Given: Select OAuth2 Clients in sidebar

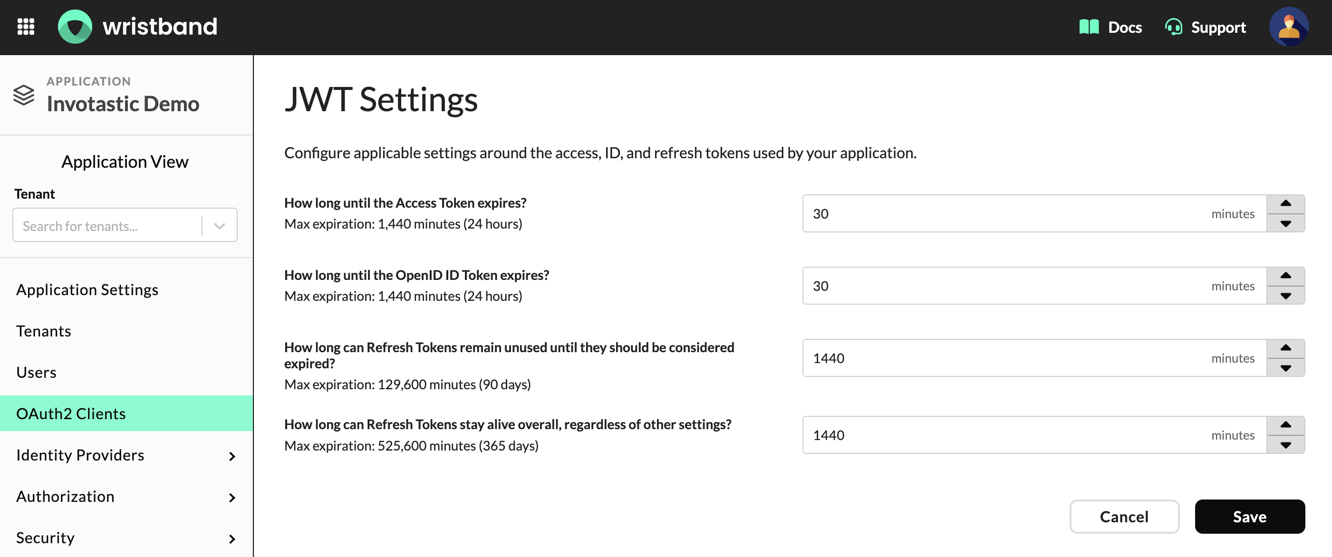Looking at the screenshot, I should pyautogui.click(x=126, y=413).
